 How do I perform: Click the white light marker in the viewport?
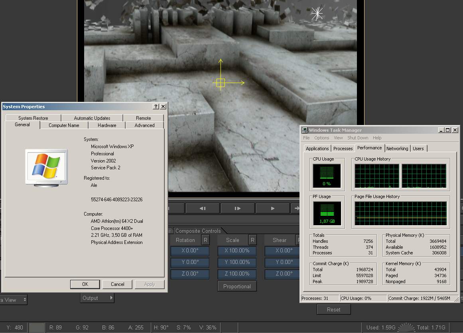(317, 14)
